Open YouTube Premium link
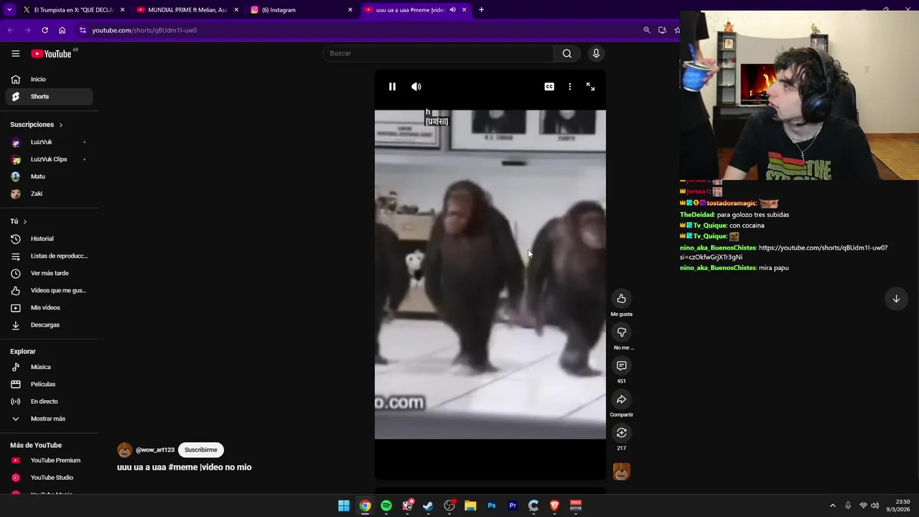 tap(49, 460)
